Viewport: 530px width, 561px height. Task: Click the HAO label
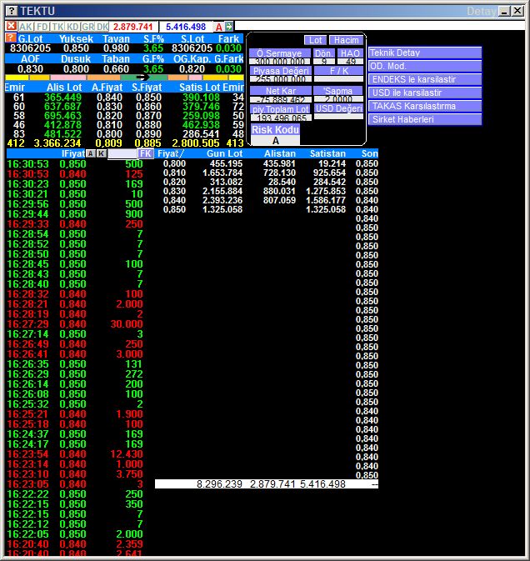point(350,53)
